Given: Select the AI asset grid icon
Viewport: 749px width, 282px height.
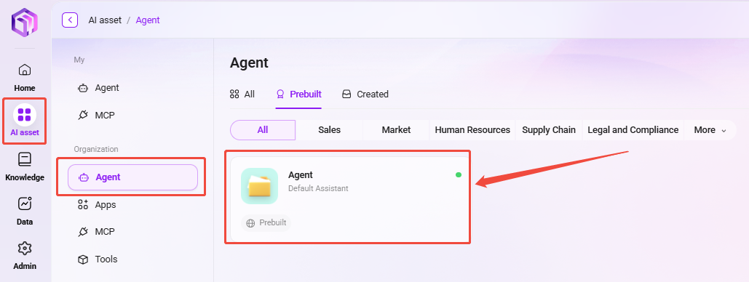Looking at the screenshot, I should 24,115.
